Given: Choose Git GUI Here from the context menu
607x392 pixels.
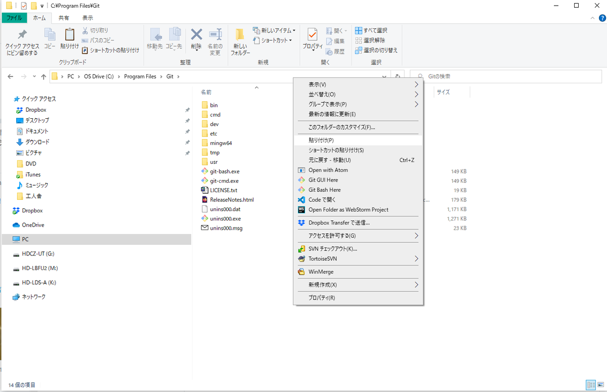Looking at the screenshot, I should point(358,180).
